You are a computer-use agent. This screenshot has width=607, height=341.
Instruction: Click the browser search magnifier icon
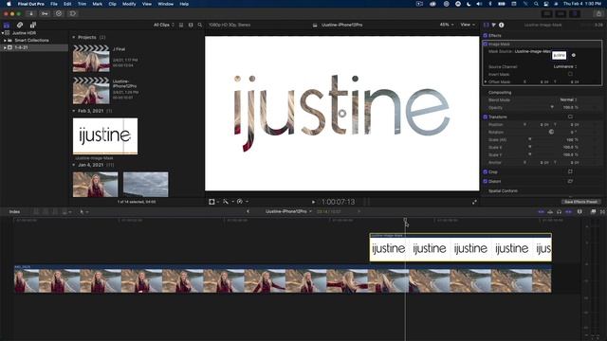click(200, 25)
